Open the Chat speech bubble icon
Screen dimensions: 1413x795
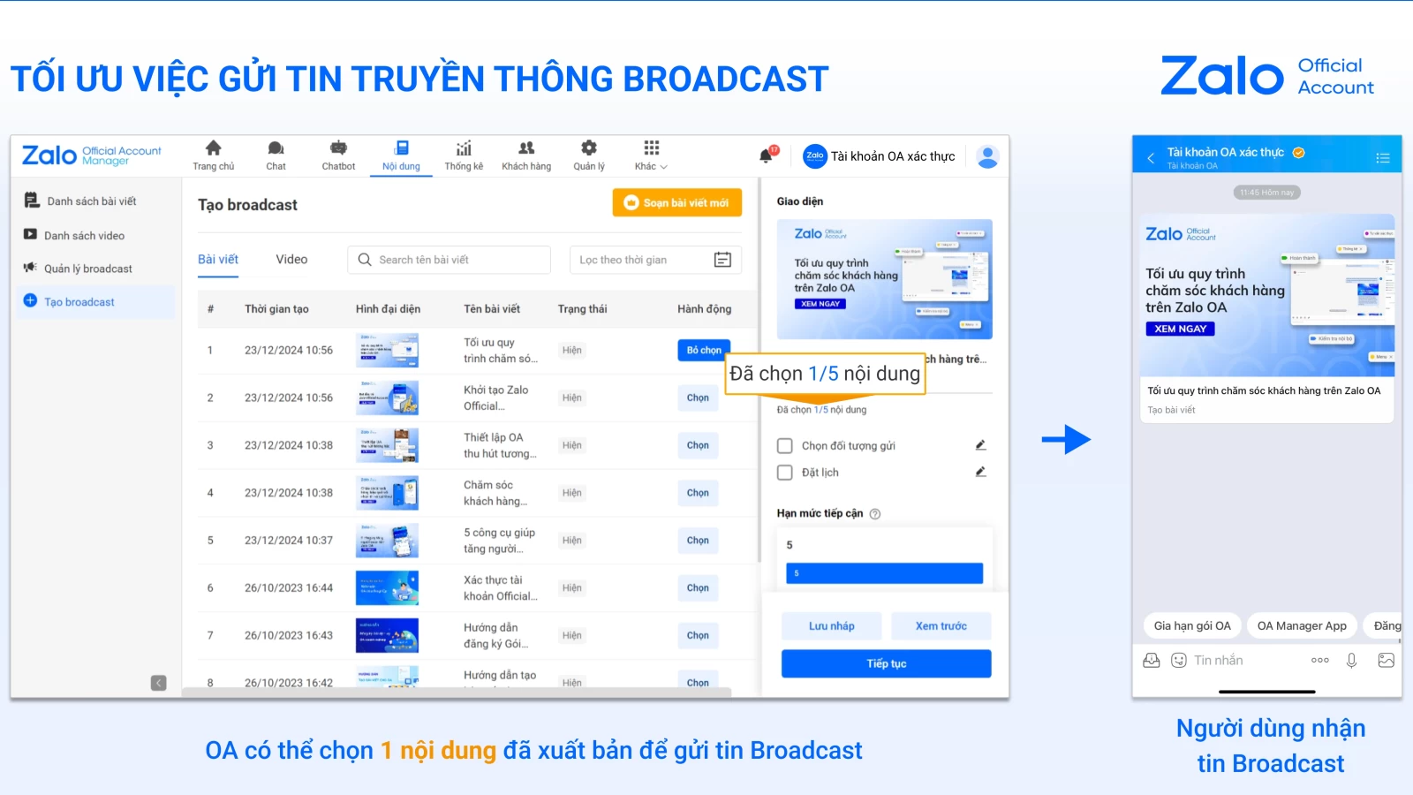tap(276, 148)
